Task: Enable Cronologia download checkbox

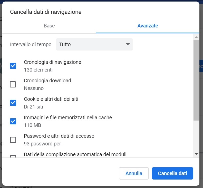Action: click(x=13, y=84)
